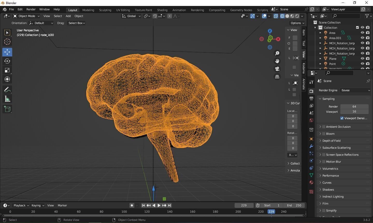Open the Texture properties checker icon
Viewport: 373px width, 223px height.
pyautogui.click(x=311, y=192)
